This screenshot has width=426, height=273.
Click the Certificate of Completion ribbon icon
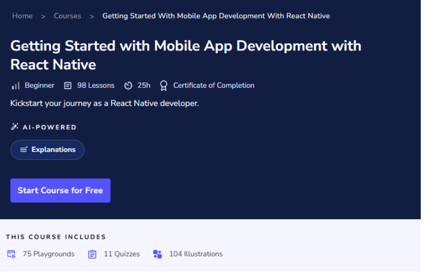(164, 85)
